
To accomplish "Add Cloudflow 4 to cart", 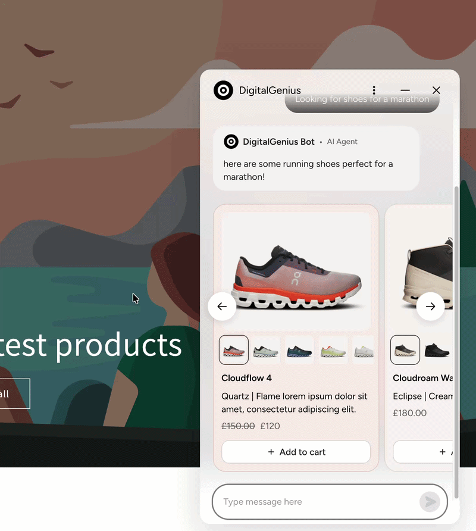I will pyautogui.click(x=296, y=452).
